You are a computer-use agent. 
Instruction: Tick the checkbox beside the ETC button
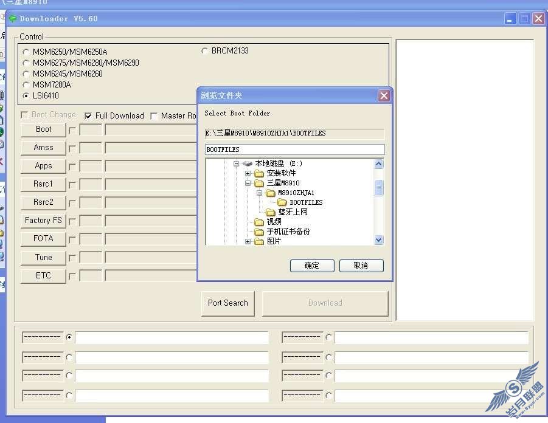coord(72,277)
